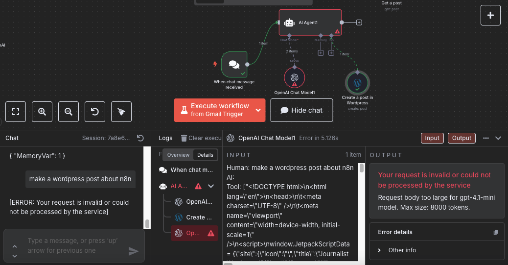
Task: Show previous message with up arrow in chat input
Action: coord(15,246)
